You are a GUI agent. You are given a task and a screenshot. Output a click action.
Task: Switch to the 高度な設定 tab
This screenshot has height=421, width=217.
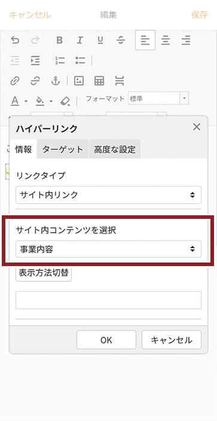[115, 150]
